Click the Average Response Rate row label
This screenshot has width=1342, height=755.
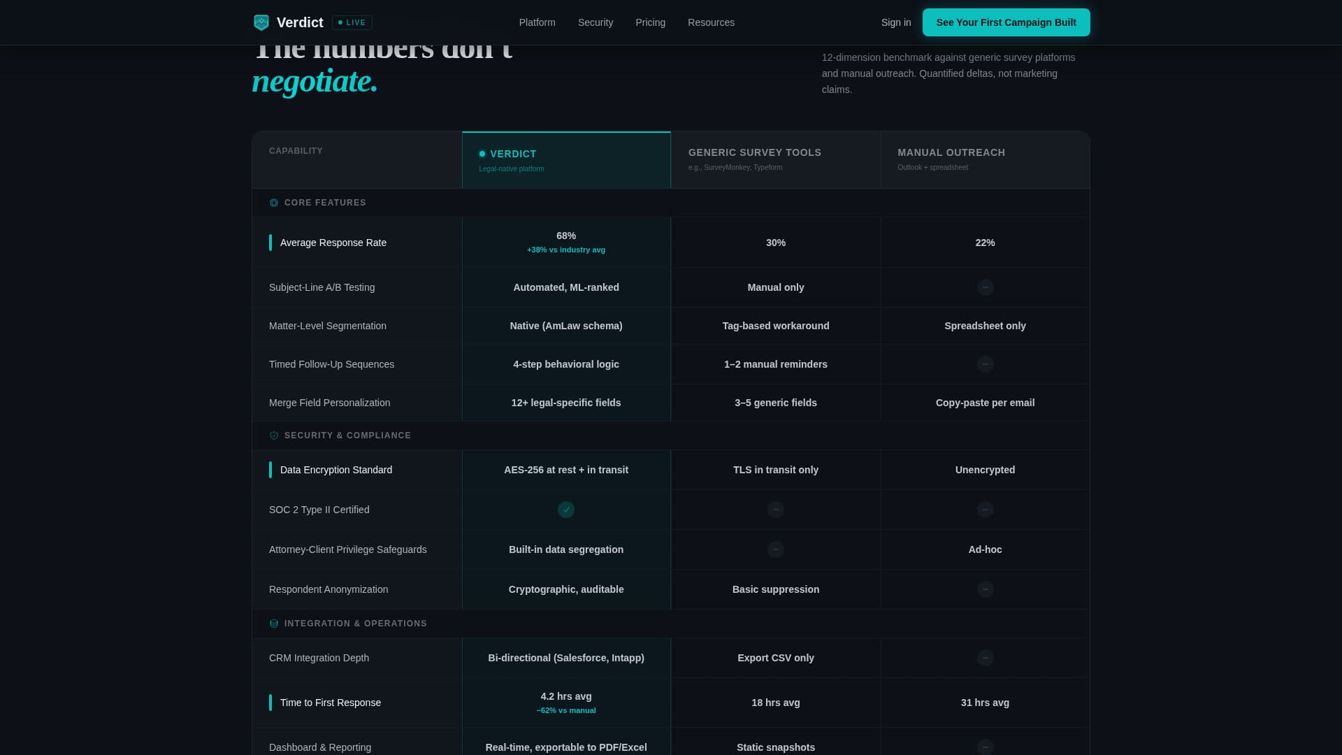(333, 243)
